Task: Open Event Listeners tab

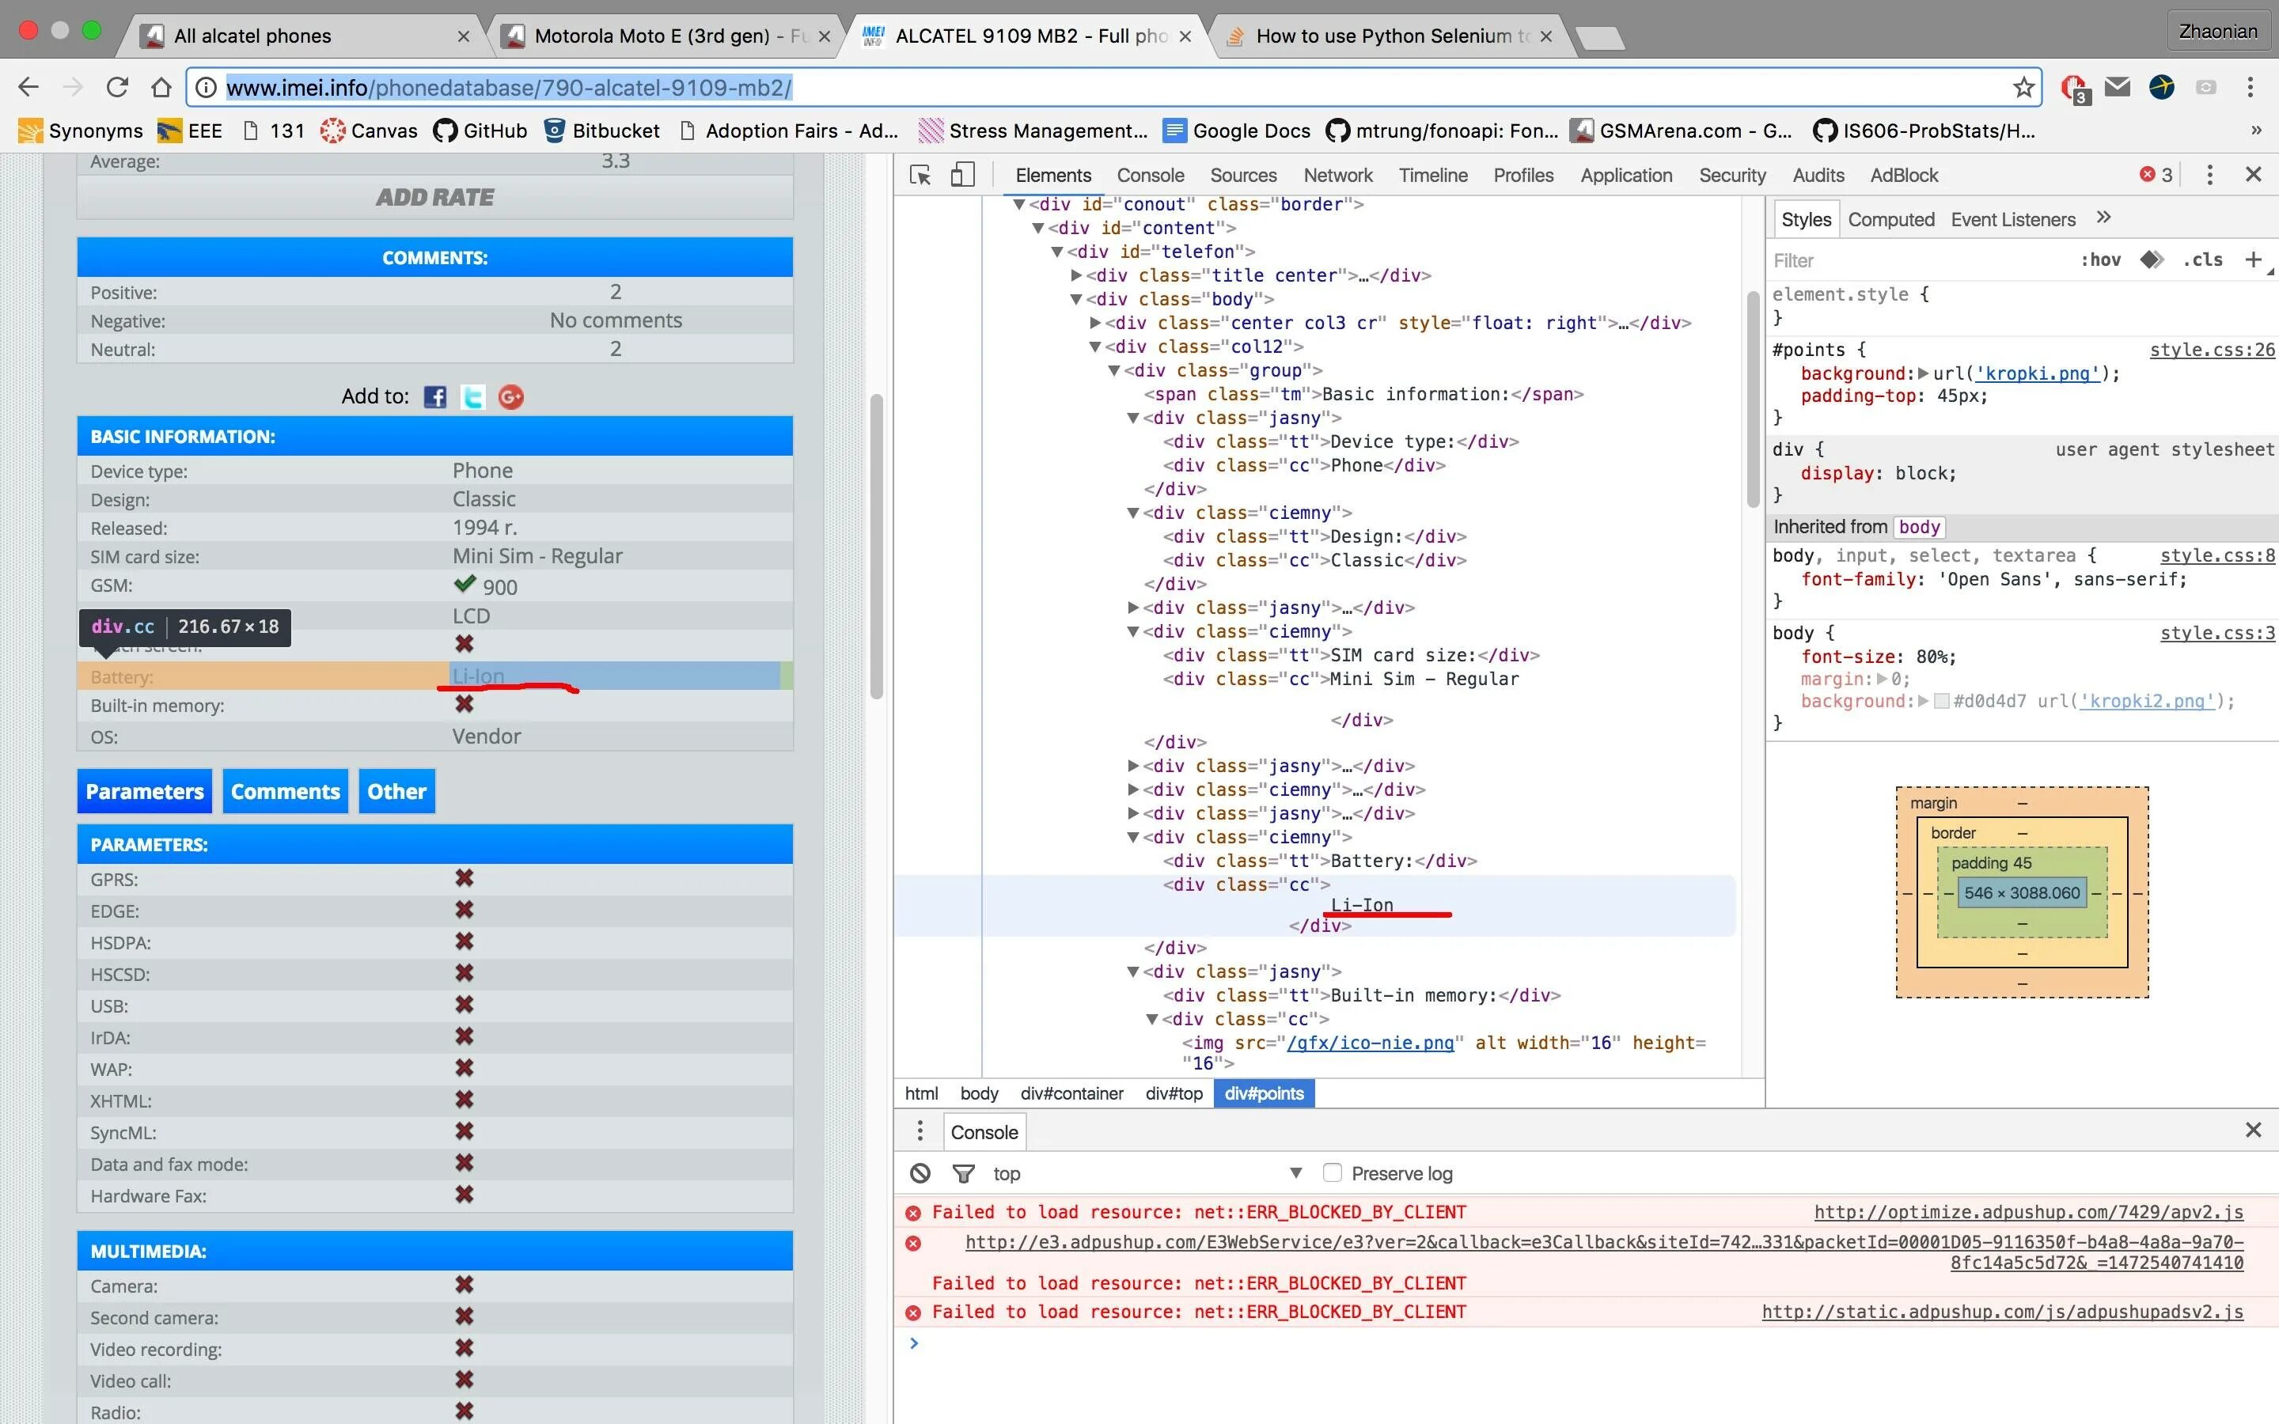Action: click(x=2012, y=219)
